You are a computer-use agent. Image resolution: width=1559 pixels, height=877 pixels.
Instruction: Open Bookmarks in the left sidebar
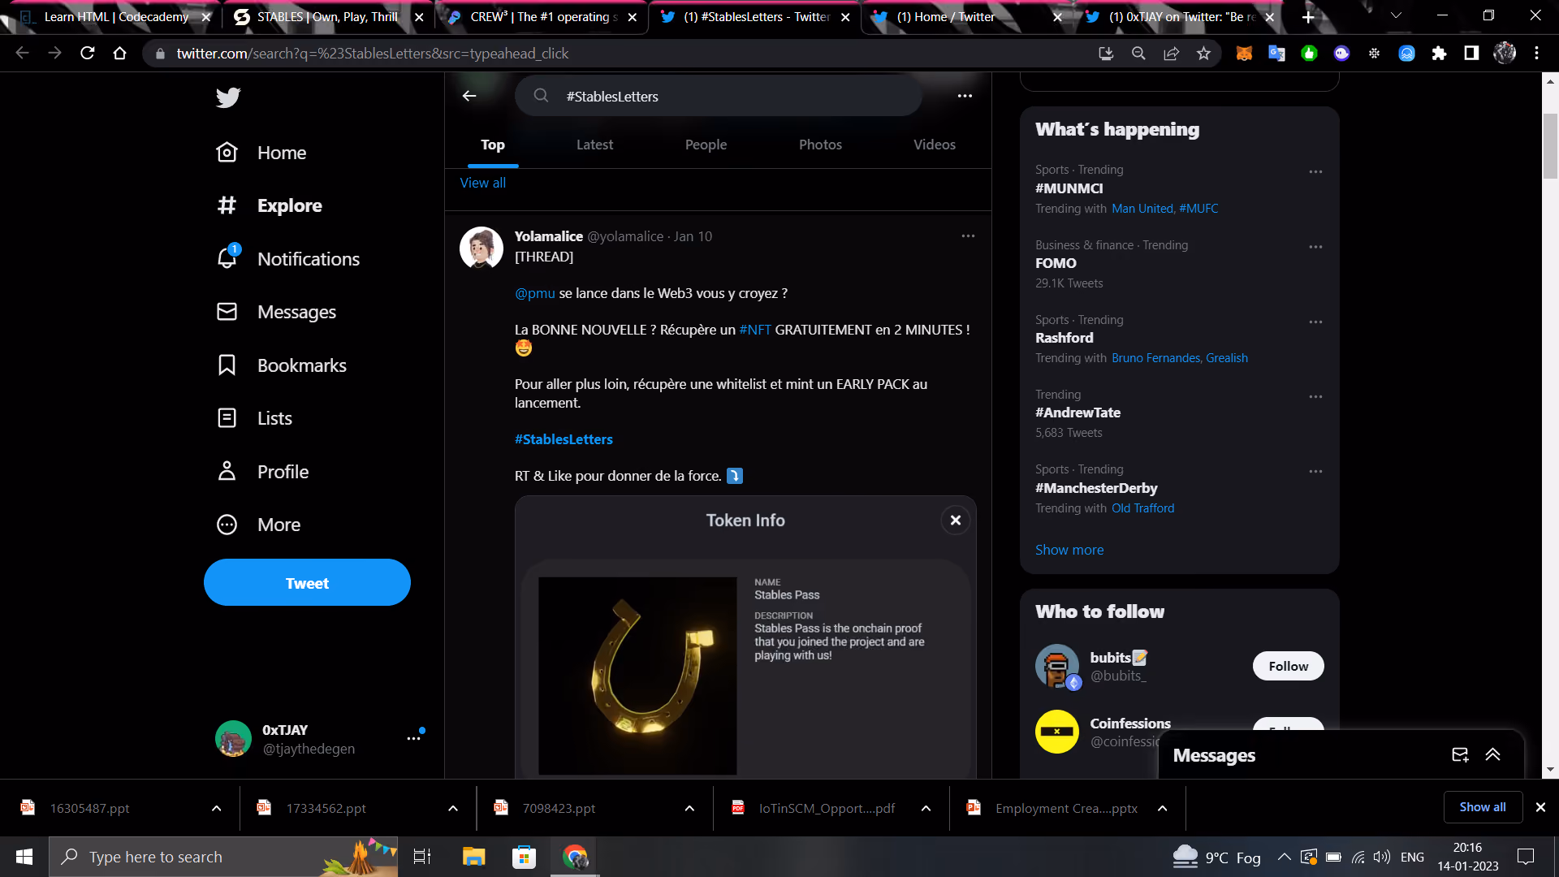point(282,365)
